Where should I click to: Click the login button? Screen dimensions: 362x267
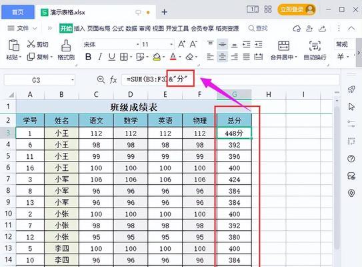point(297,9)
